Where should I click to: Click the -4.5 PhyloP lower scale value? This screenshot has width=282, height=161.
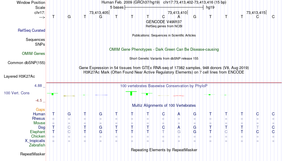(x=39, y=101)
